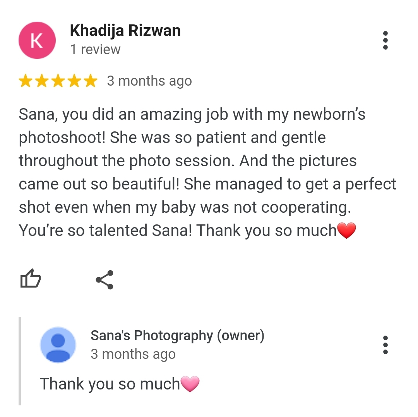The width and height of the screenshot is (418, 417).
Task: Open three-dot menu on owner's reply
Action: tap(385, 345)
